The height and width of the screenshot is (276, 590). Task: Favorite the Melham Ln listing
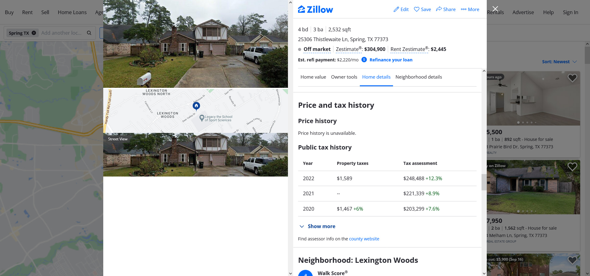pyautogui.click(x=572, y=167)
